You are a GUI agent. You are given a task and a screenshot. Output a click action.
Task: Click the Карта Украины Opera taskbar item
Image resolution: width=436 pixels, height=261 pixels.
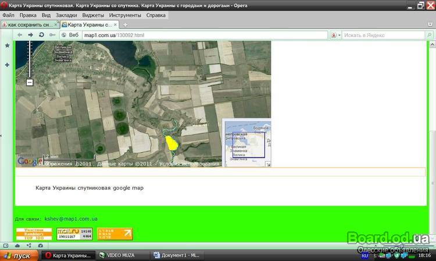(x=69, y=255)
